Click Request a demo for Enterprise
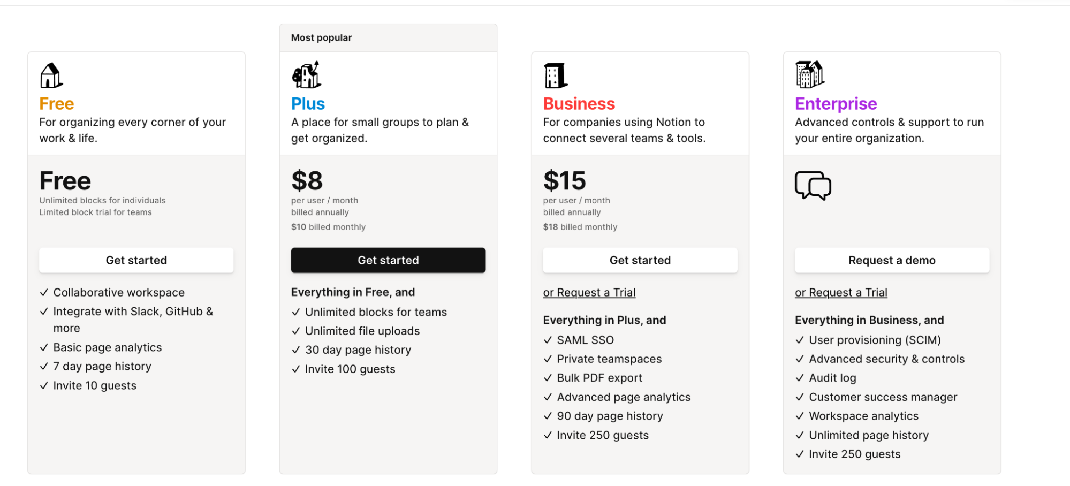The image size is (1070, 486). click(x=891, y=260)
